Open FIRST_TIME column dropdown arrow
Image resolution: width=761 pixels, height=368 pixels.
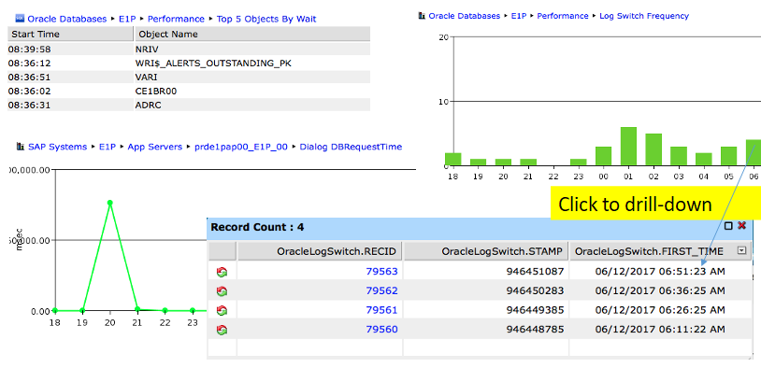(741, 250)
